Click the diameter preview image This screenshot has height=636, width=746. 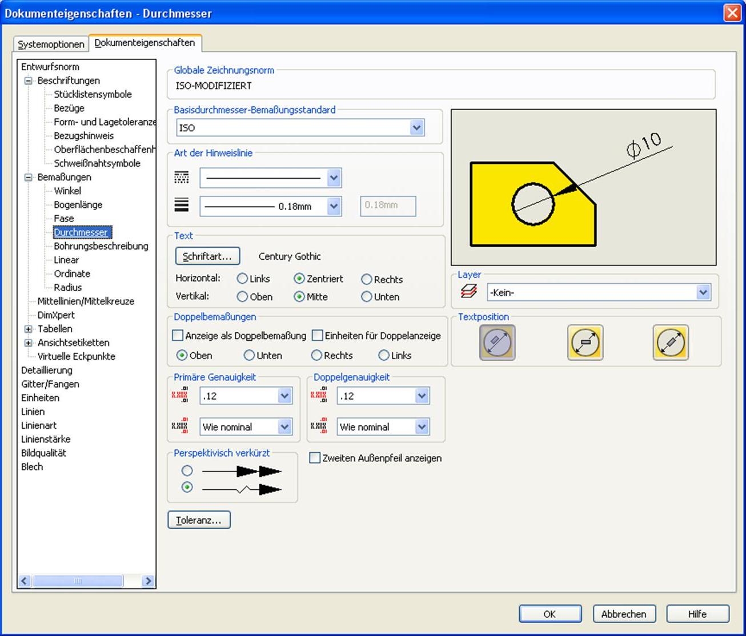point(583,187)
